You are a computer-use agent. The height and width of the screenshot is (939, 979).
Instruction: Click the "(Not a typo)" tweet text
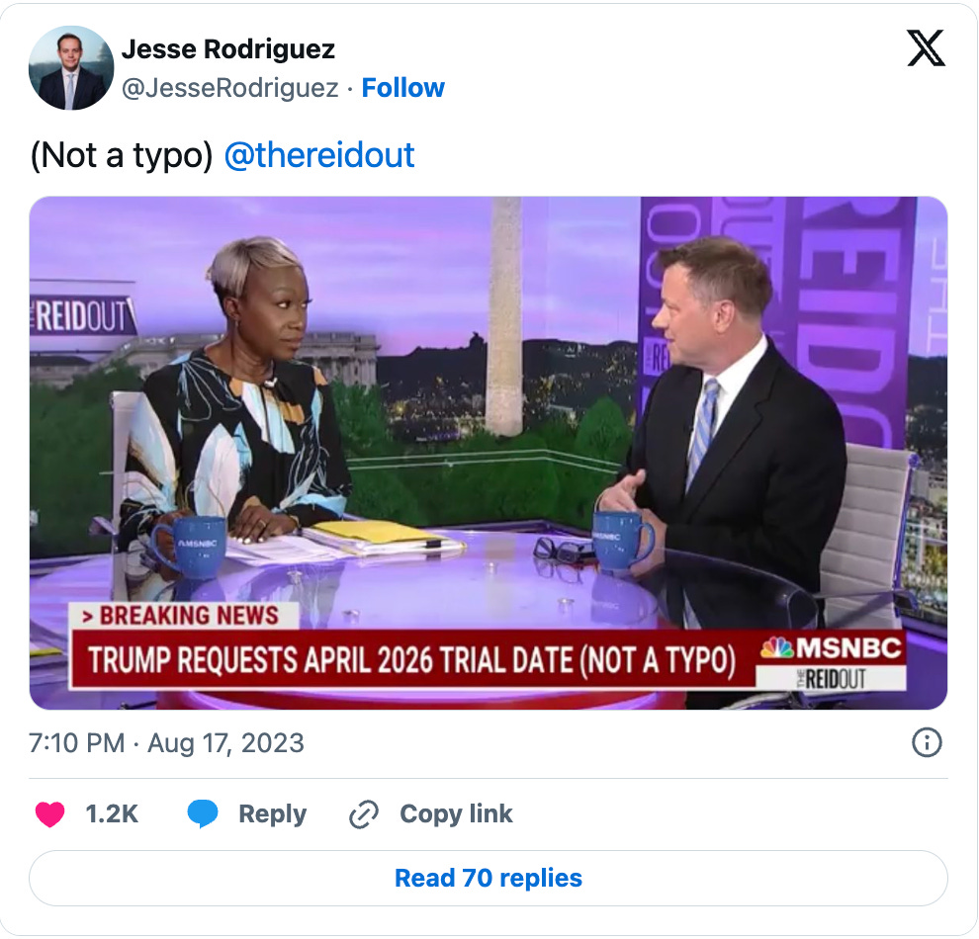point(122,155)
